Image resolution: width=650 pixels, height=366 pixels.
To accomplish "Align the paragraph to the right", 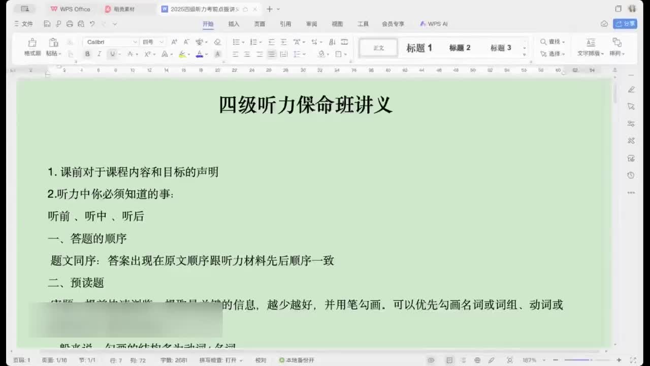I will click(x=259, y=54).
